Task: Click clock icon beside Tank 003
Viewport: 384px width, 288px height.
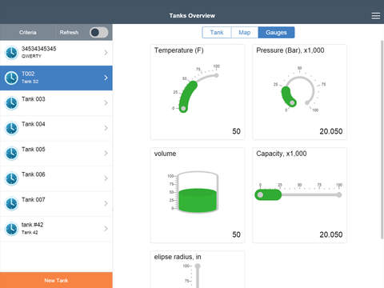Action: point(12,103)
